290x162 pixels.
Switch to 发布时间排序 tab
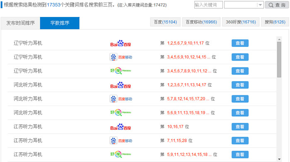(21, 23)
